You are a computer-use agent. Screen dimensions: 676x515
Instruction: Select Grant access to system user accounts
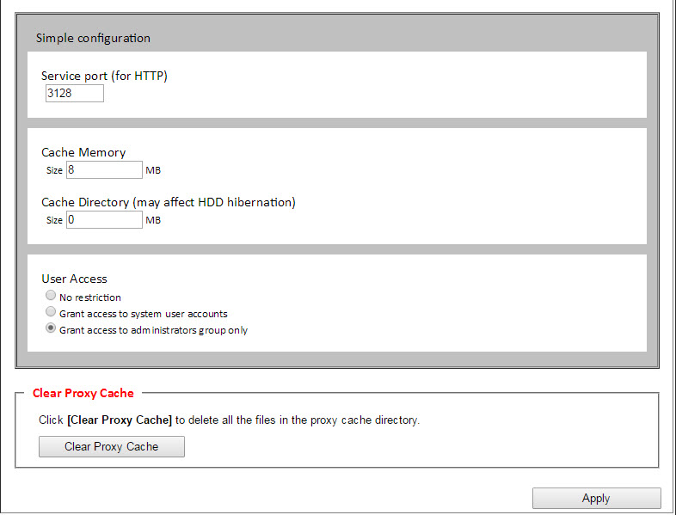coord(51,311)
